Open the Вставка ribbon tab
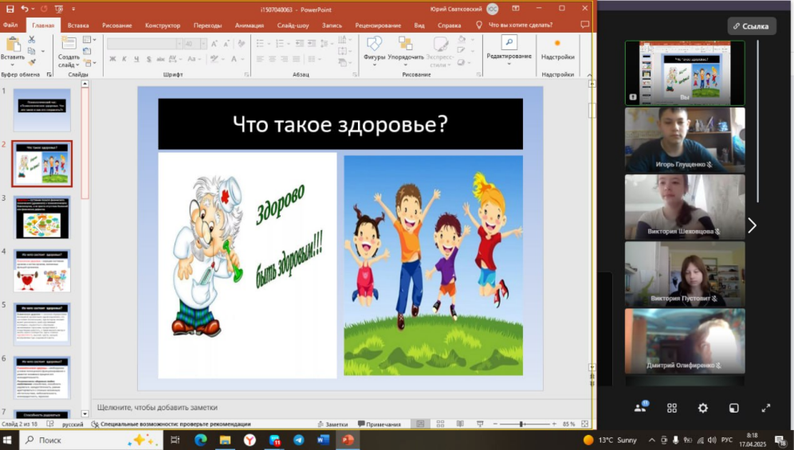 point(78,25)
